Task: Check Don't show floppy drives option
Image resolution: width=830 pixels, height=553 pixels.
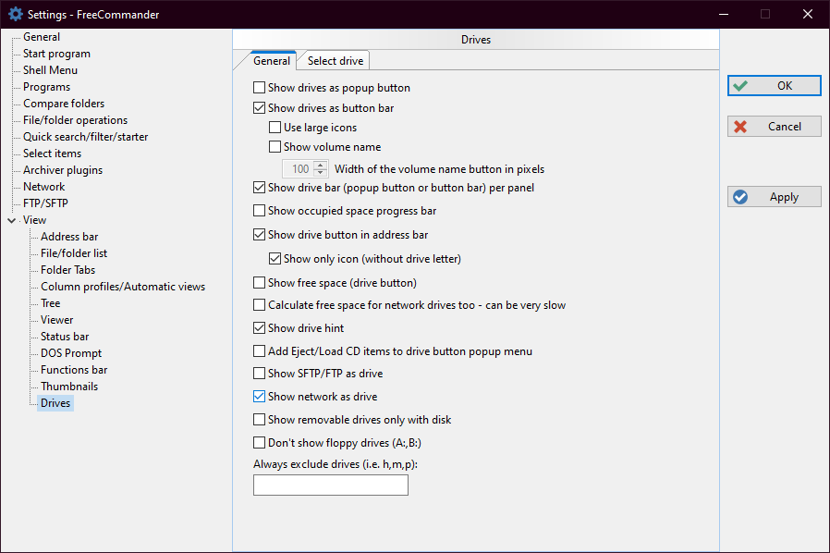Action: pyautogui.click(x=260, y=443)
